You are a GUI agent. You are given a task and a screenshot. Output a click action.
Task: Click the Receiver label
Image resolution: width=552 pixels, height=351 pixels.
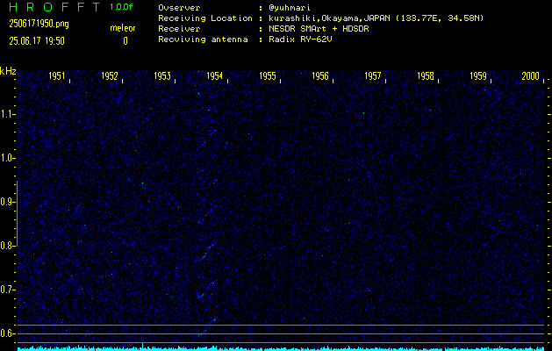179,29
